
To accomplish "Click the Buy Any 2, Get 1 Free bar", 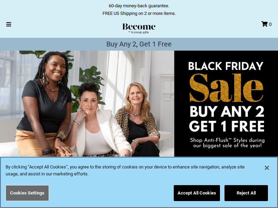I will (x=139, y=44).
